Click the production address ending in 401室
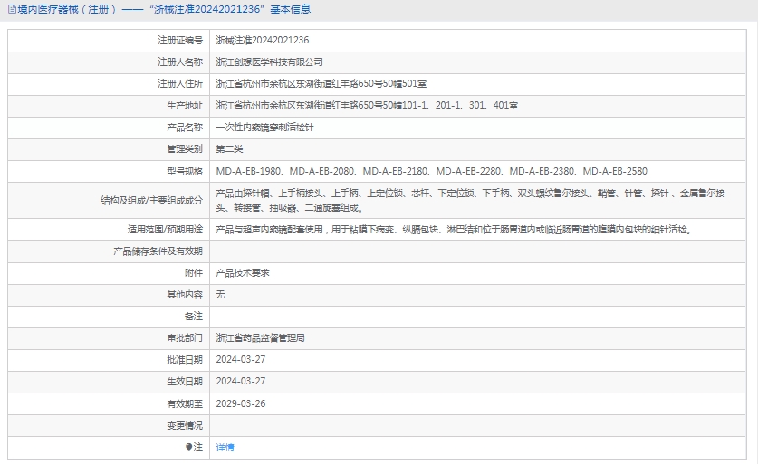 (x=367, y=106)
